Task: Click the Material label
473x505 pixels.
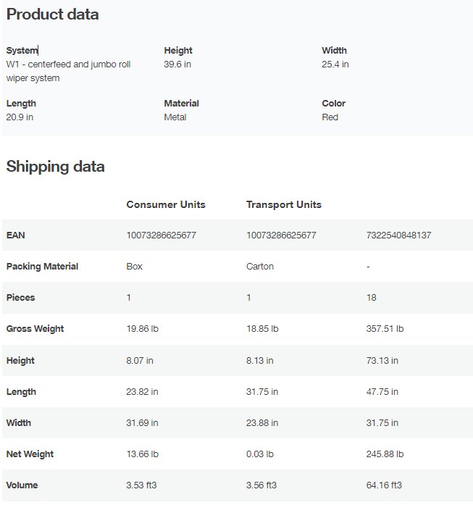Action: click(181, 104)
